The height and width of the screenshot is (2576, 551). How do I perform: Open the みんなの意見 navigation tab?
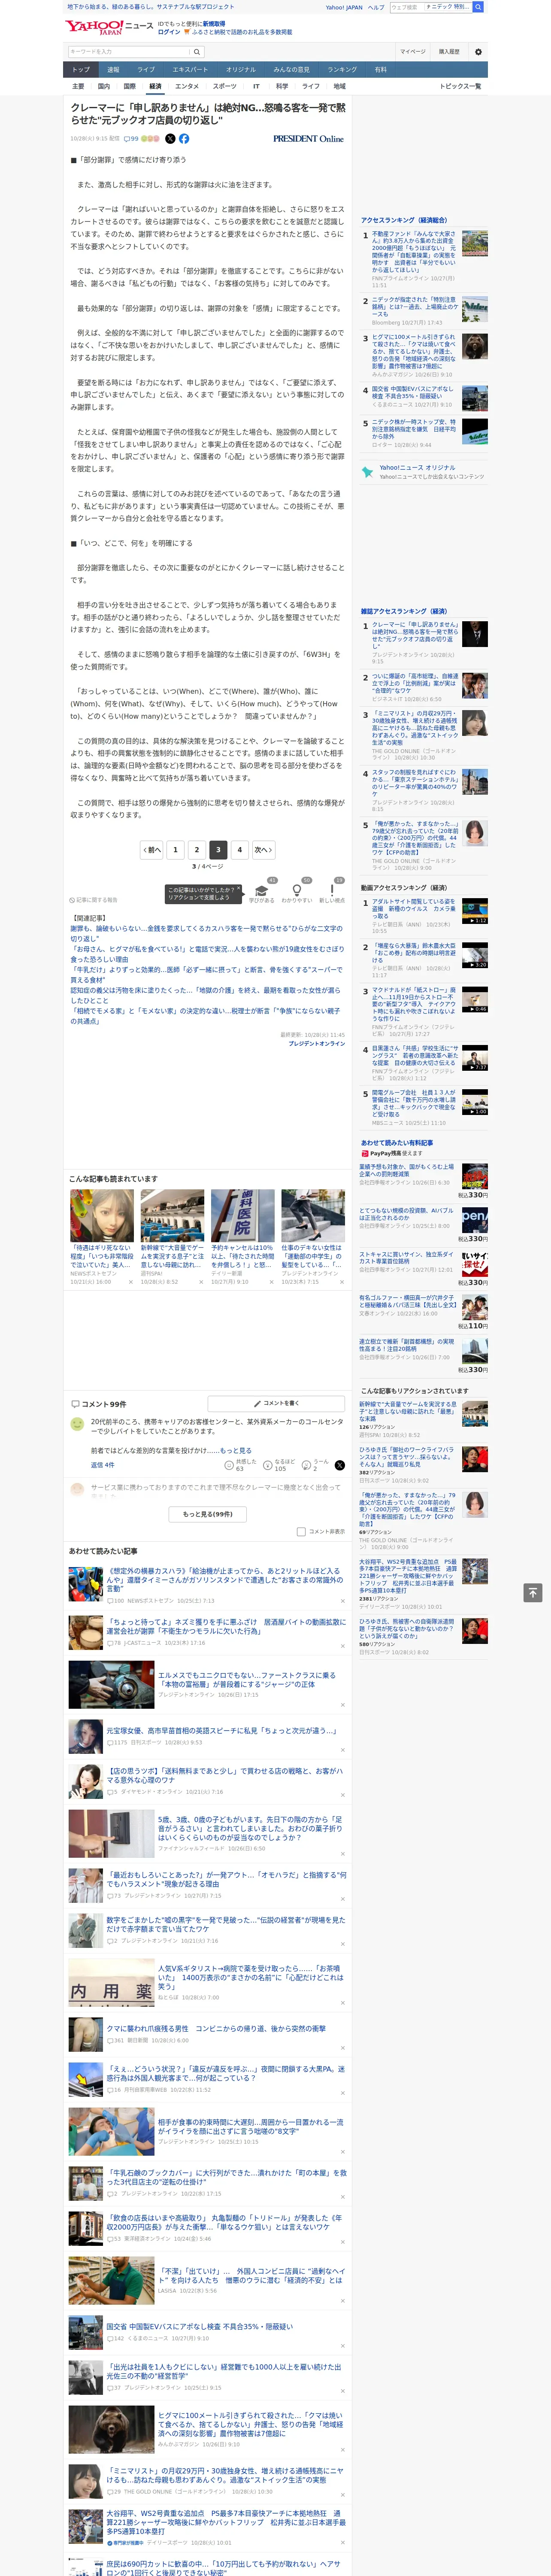[292, 70]
